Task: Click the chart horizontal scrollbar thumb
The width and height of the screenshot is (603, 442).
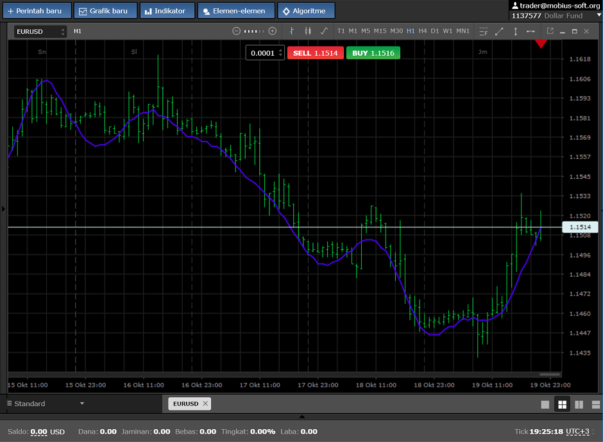Action: click(x=550, y=374)
